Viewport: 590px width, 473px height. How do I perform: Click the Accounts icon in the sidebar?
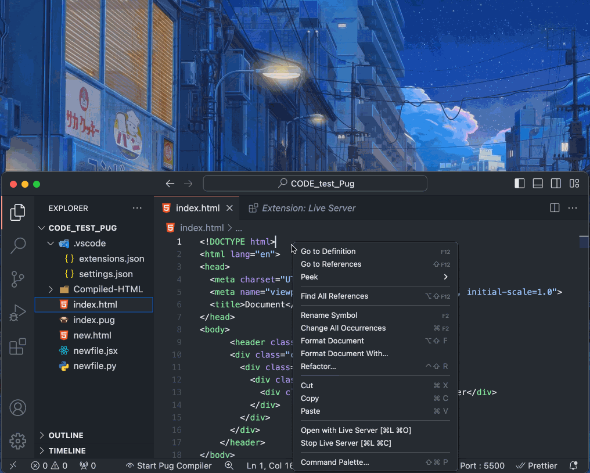click(18, 408)
